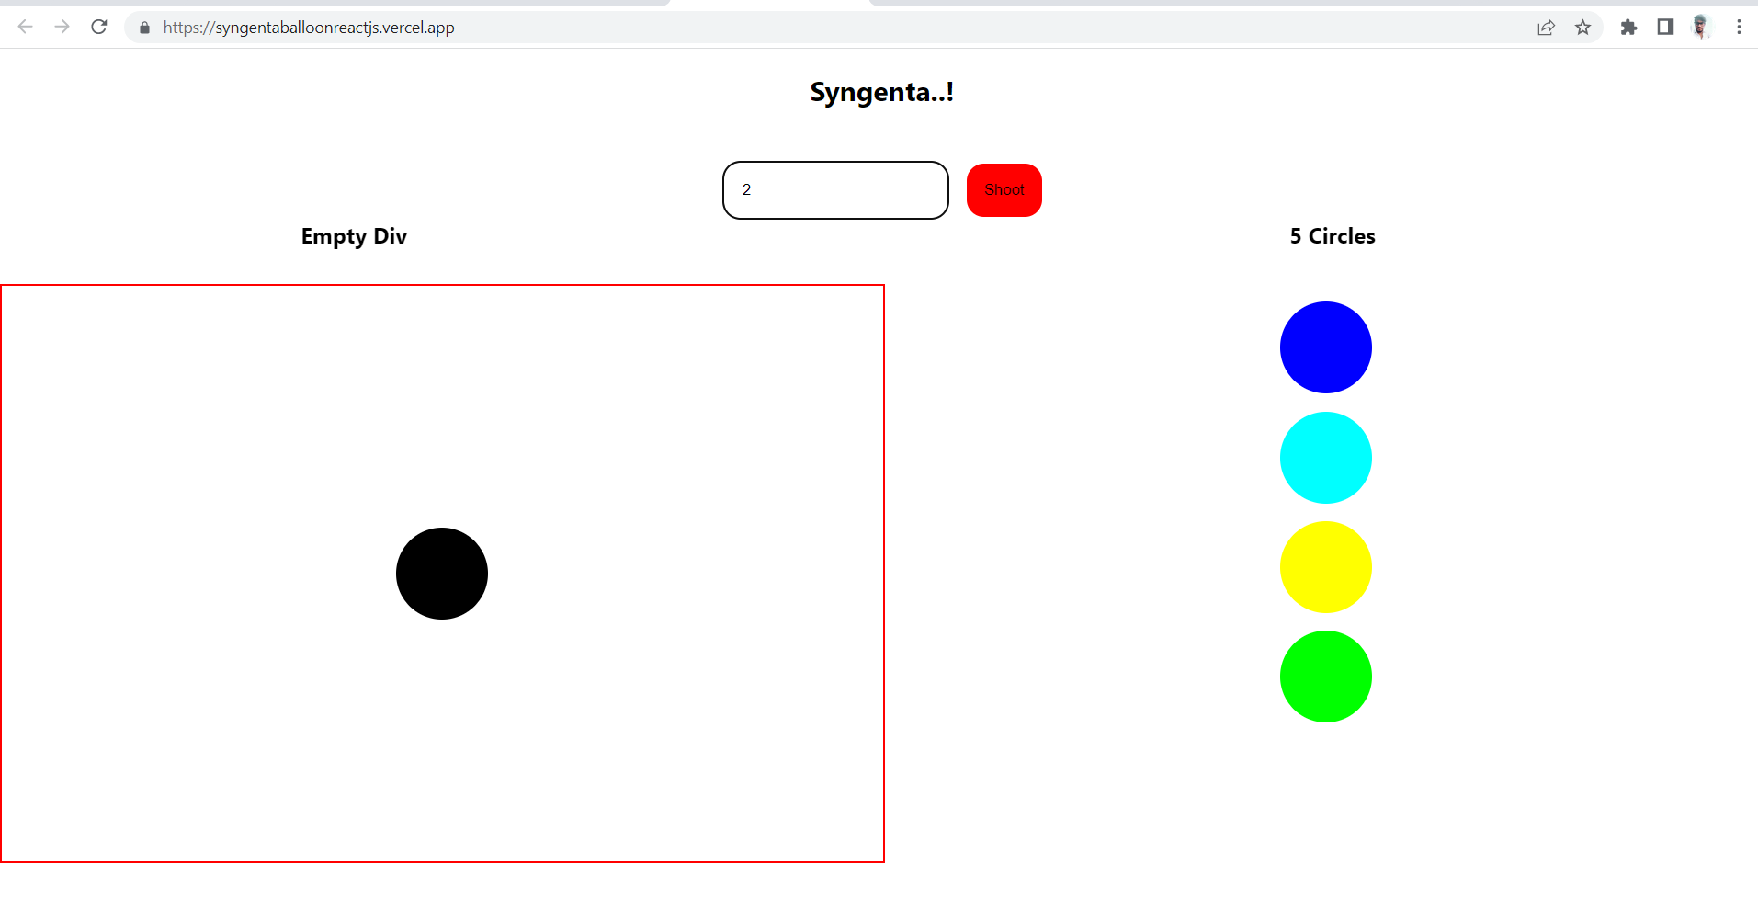Toggle the browser side panel icon
1758x910 pixels.
point(1665,27)
